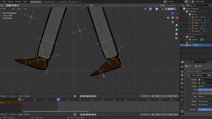Open the Render properties tab icon
Viewport: 212px width, 119px height.
[x=182, y=71]
